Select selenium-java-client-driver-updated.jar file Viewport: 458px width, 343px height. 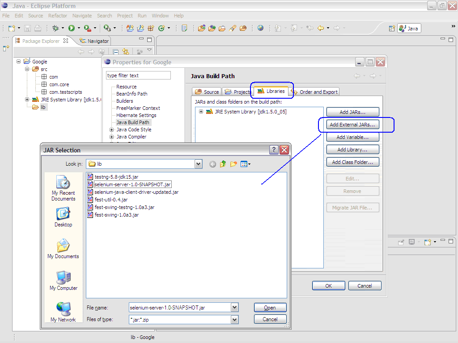pyautogui.click(x=133, y=192)
